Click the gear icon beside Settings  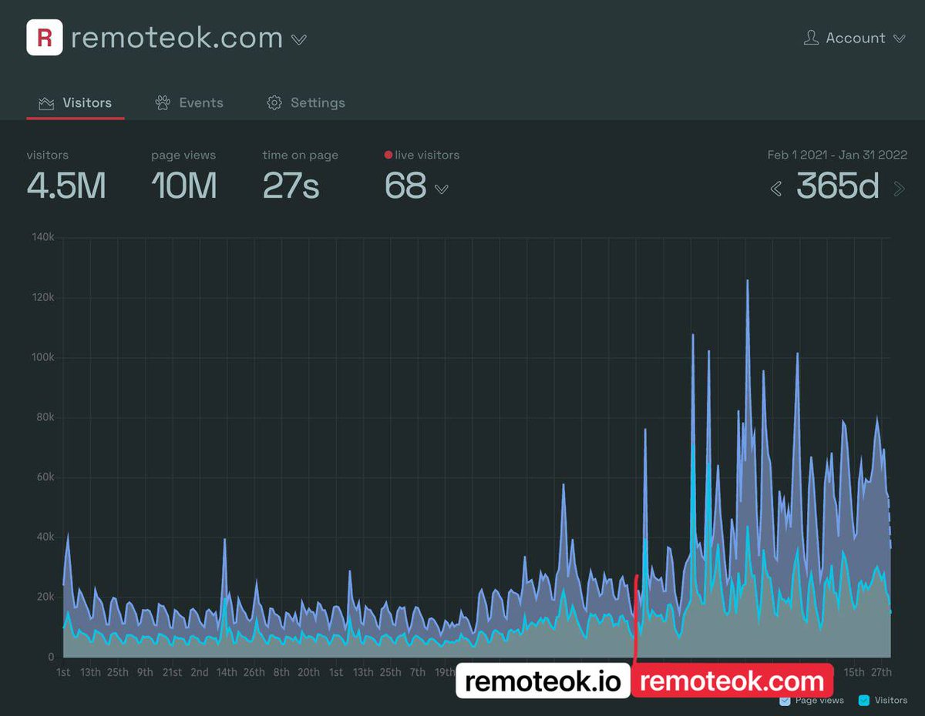pyautogui.click(x=274, y=103)
